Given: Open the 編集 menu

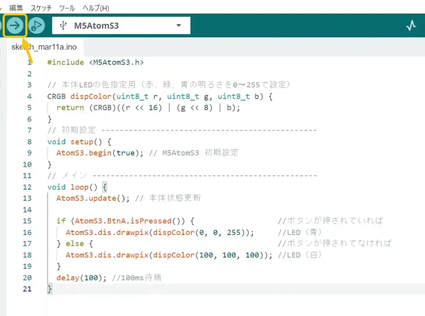Looking at the screenshot, I should 16,8.
